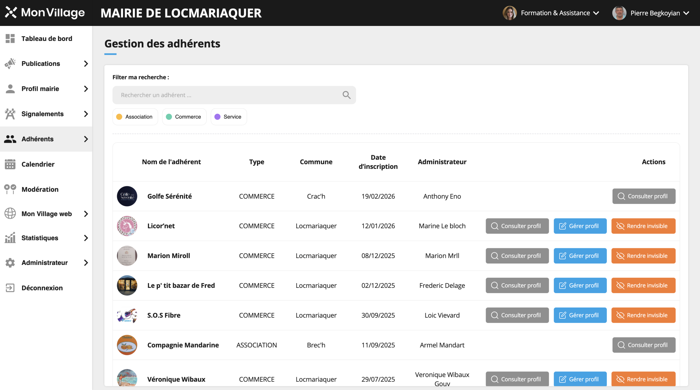Click the search magnifier icon
Image resolution: width=700 pixels, height=390 pixels.
coord(346,95)
